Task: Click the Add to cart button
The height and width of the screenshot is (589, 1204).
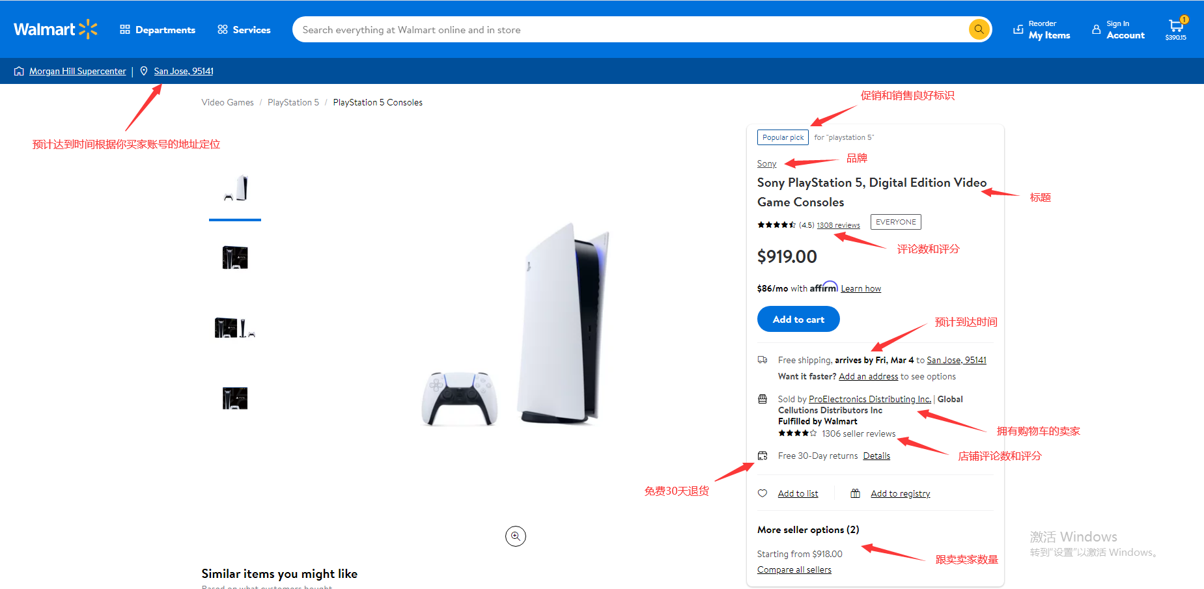Action: point(798,319)
